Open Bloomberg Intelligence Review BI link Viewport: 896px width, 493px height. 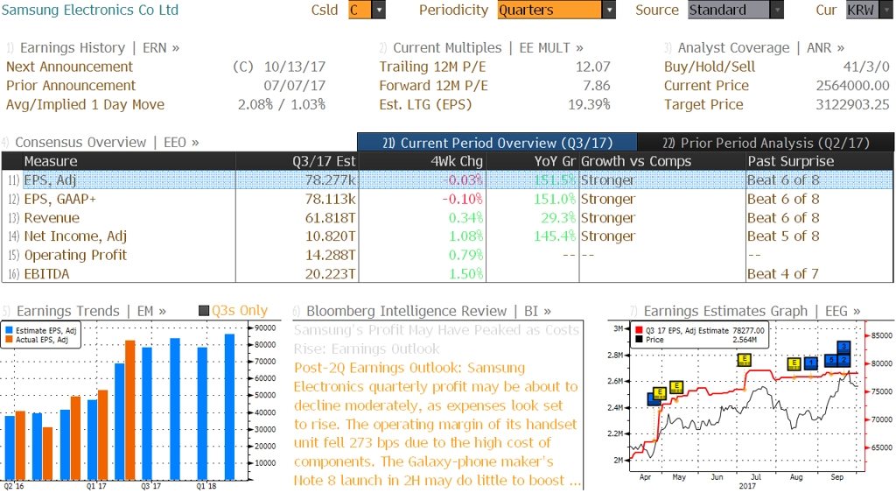pyautogui.click(x=429, y=311)
